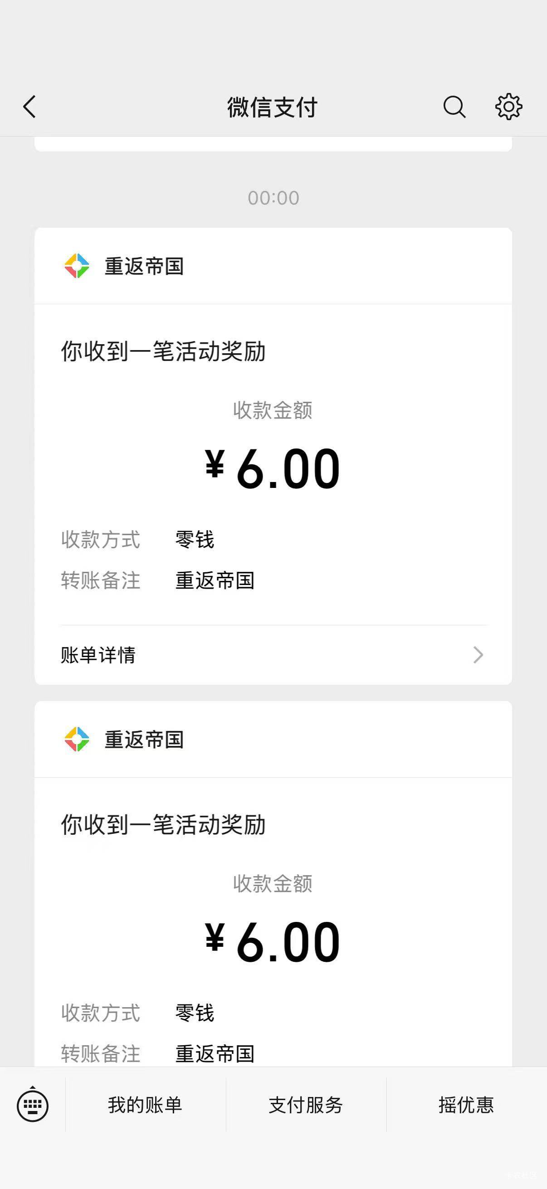The height and width of the screenshot is (1189, 547).
Task: Tap second 你收到一笔活动奖励 message title
Action: (163, 824)
